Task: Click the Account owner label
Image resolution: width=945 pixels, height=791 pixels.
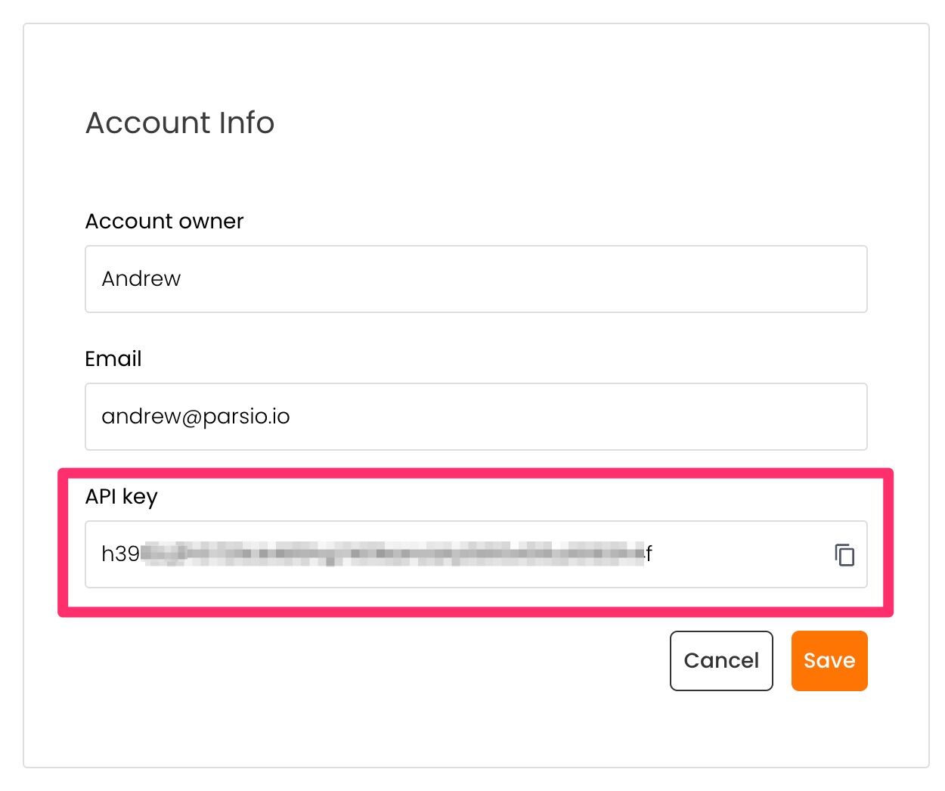Action: coord(163,221)
